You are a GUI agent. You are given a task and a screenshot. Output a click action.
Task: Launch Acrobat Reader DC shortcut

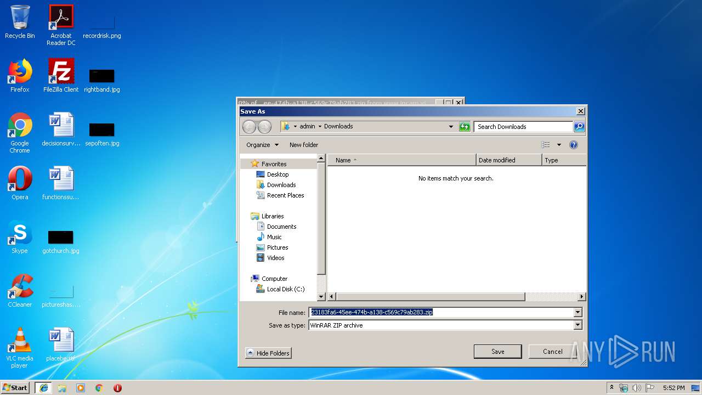click(x=61, y=25)
